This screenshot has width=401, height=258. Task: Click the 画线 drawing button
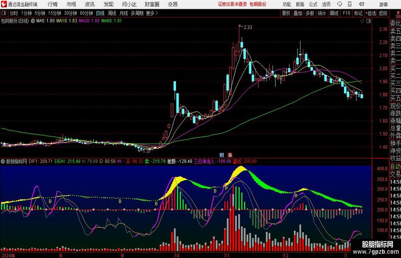pyautogui.click(x=334, y=13)
